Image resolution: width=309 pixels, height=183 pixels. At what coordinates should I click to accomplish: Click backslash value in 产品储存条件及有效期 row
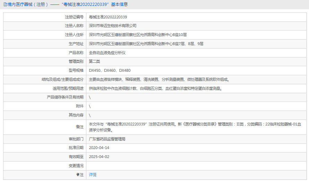[90, 97]
